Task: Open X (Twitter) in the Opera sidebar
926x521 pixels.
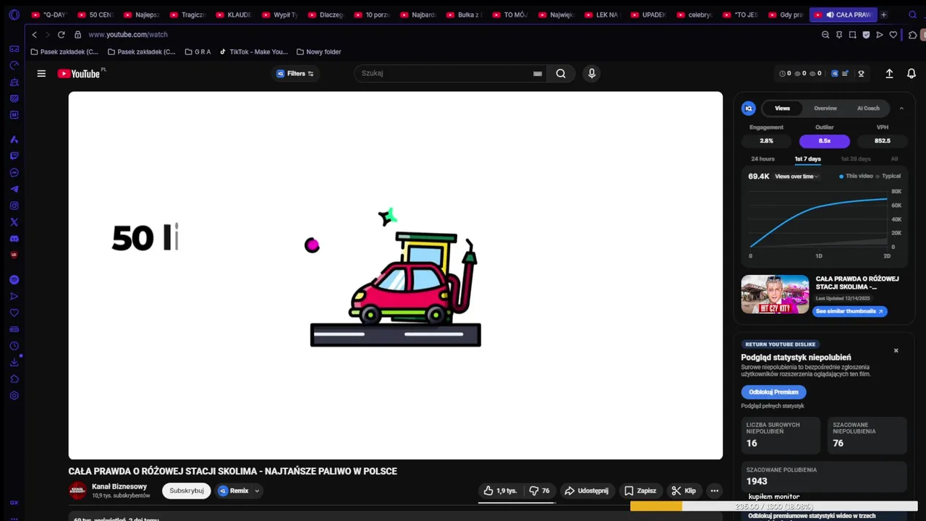Action: (14, 222)
